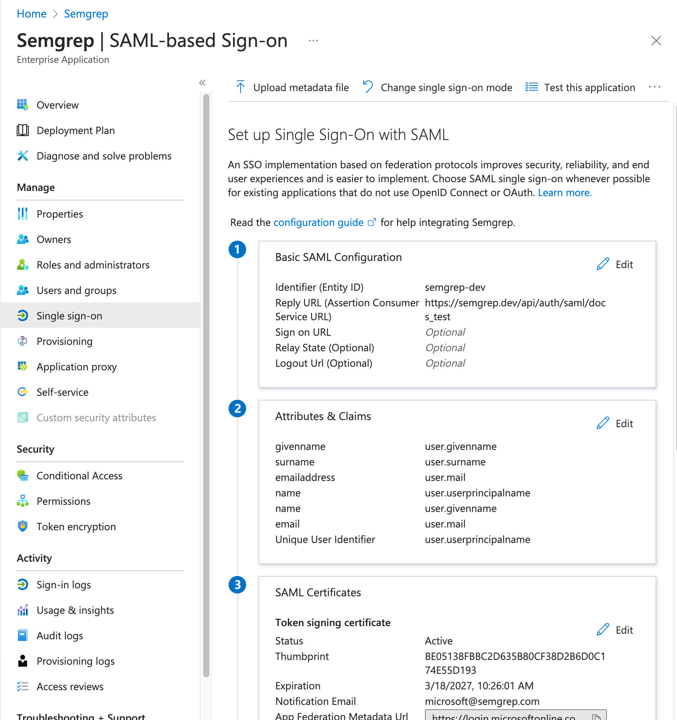Go to Overview in the sidebar
Viewport: 677px width, 720px height.
point(57,105)
